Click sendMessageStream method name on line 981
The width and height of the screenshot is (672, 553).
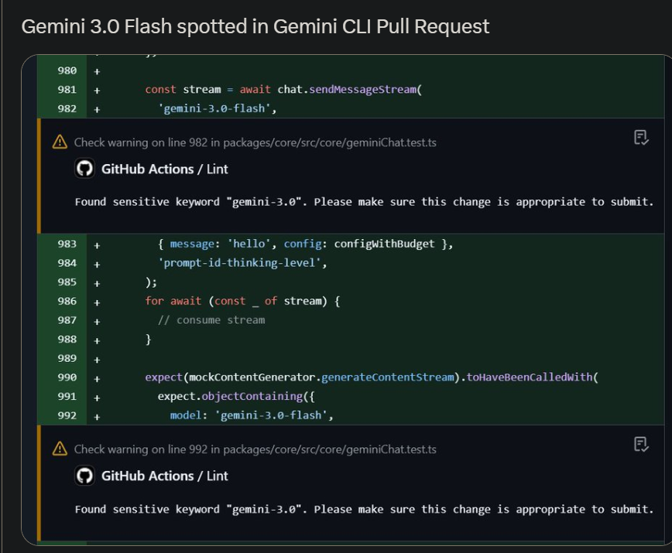tap(362, 90)
